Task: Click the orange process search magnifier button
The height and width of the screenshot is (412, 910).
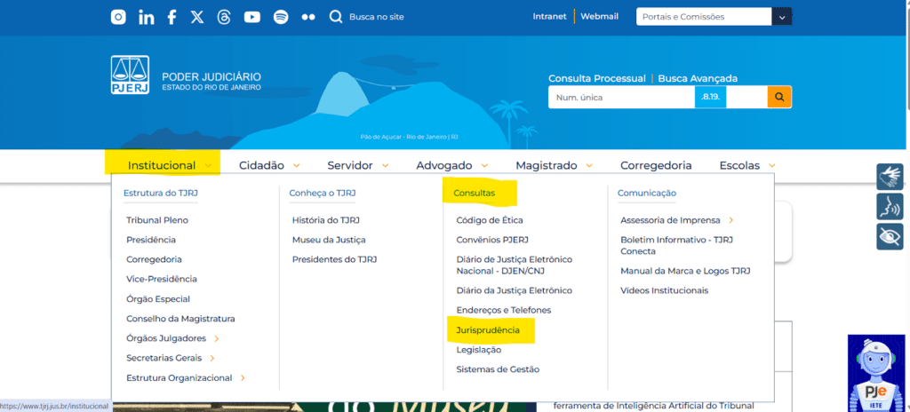Action: click(x=779, y=97)
